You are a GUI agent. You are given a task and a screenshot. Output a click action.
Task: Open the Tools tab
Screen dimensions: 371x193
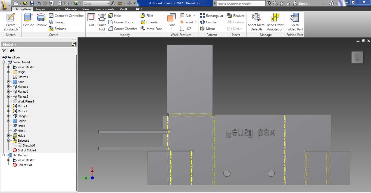point(56,9)
